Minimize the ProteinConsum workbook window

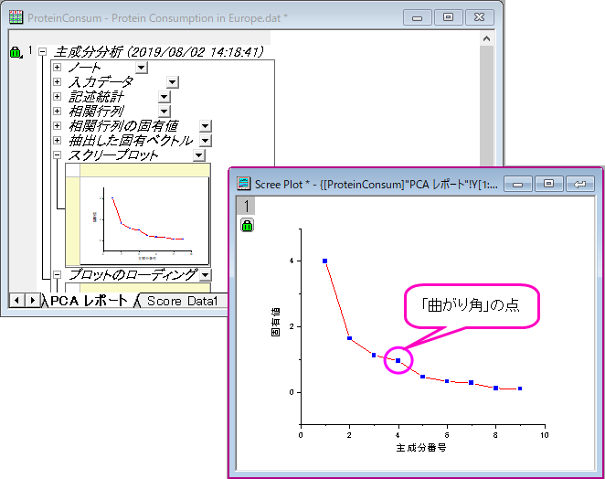(417, 17)
